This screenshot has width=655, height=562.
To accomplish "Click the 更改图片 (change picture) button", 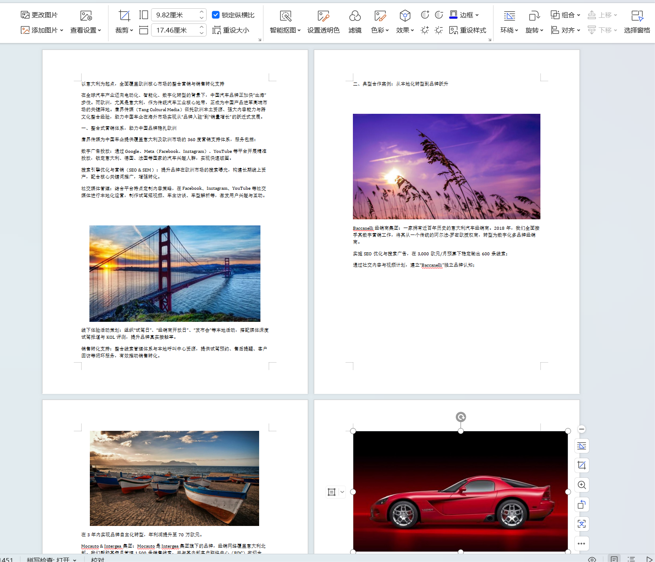I will pyautogui.click(x=39, y=15).
